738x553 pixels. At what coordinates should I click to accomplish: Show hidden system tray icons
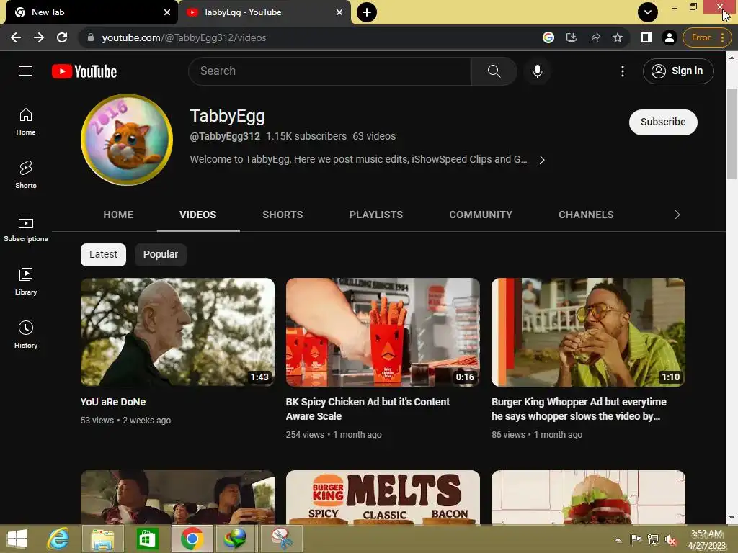618,539
